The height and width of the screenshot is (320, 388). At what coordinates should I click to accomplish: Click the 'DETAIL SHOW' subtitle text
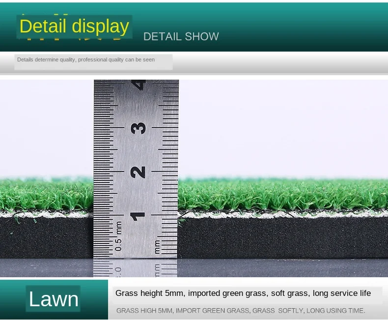pyautogui.click(x=181, y=36)
